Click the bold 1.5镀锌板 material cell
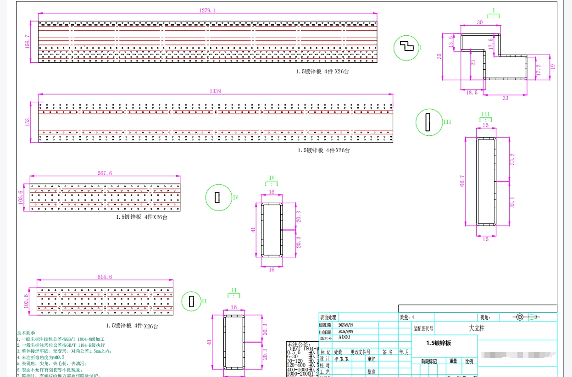 (439, 343)
